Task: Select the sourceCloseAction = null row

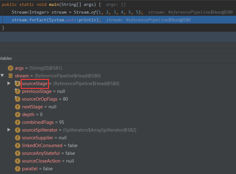Action: pyautogui.click(x=118, y=161)
